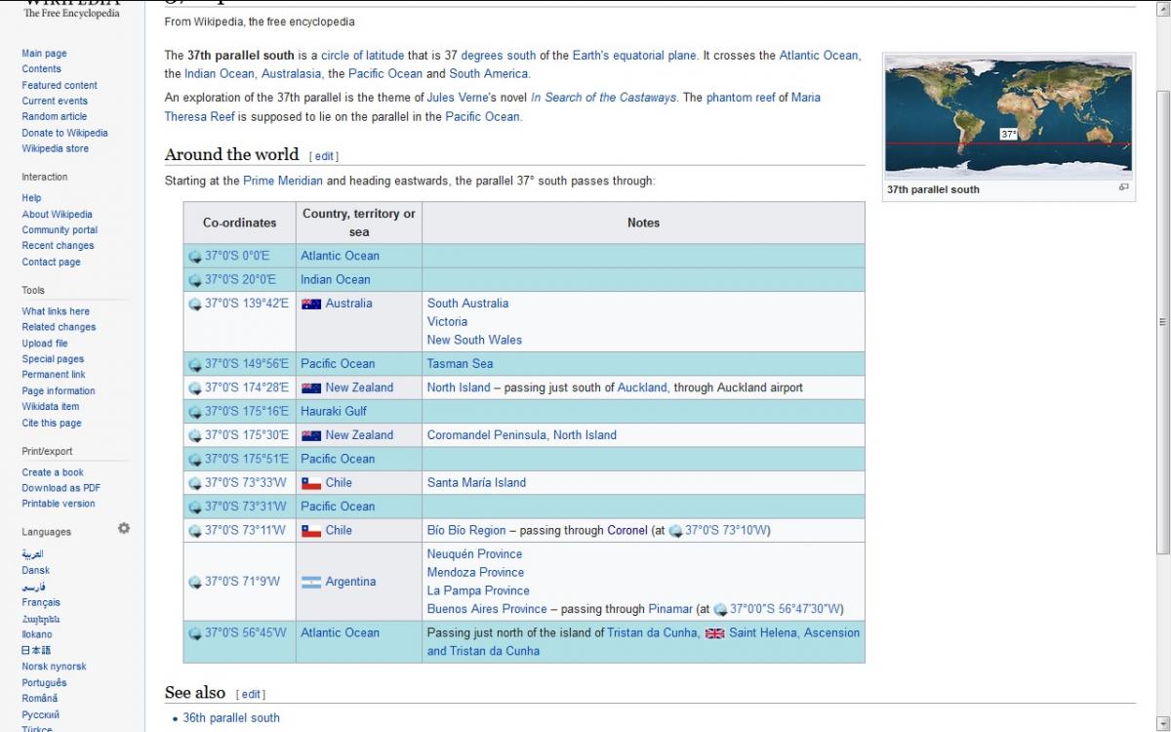Open 36th parallel south link

231,718
